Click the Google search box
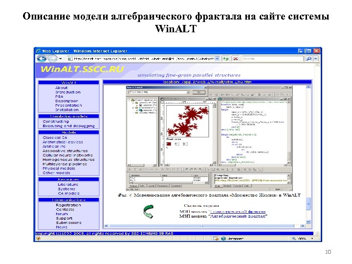Screen dimensions: 352x264 [272, 59]
